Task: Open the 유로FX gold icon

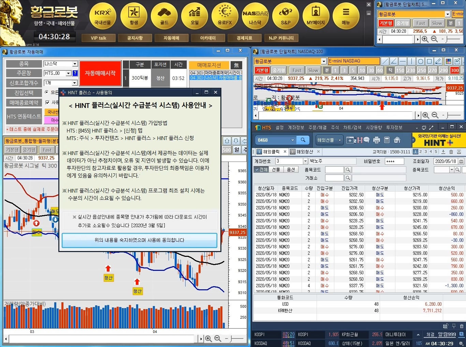Action: coord(225,16)
